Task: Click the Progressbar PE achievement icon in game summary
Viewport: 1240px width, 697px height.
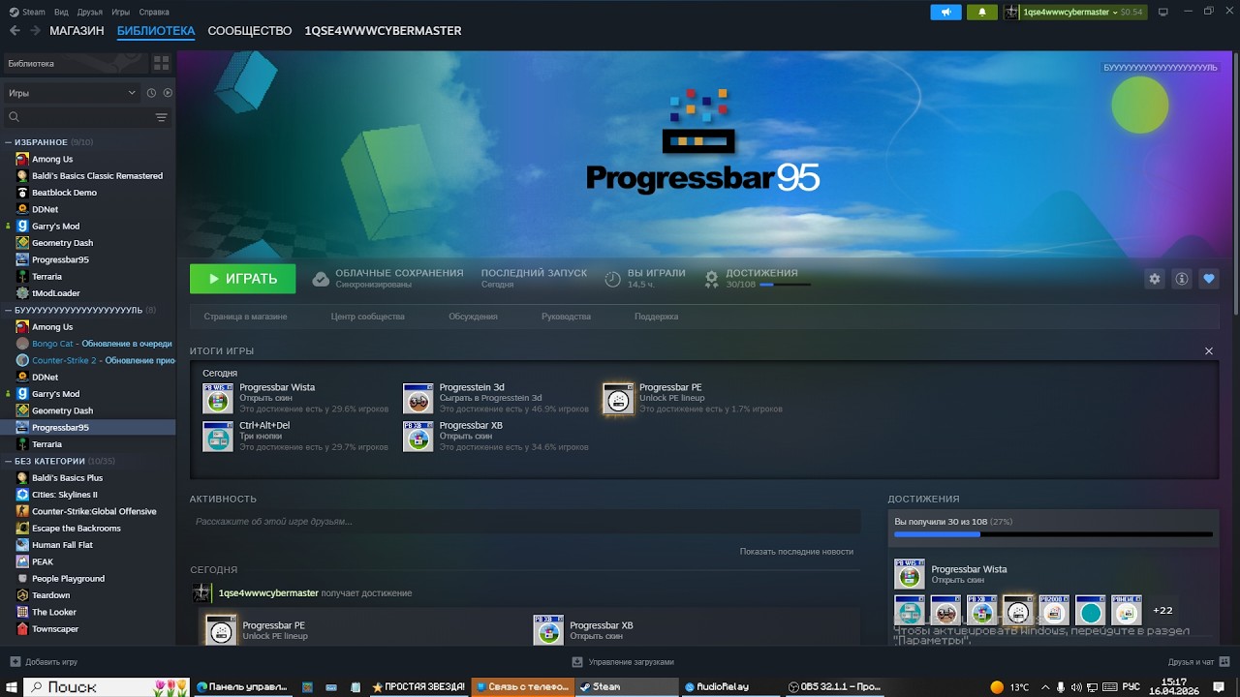Action: pyautogui.click(x=618, y=398)
